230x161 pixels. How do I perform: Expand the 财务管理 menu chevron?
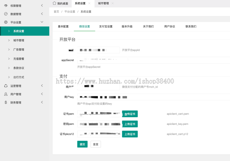pos(42,102)
